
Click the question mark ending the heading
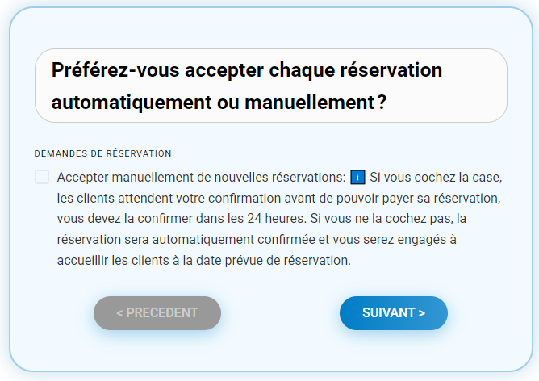click(x=382, y=103)
